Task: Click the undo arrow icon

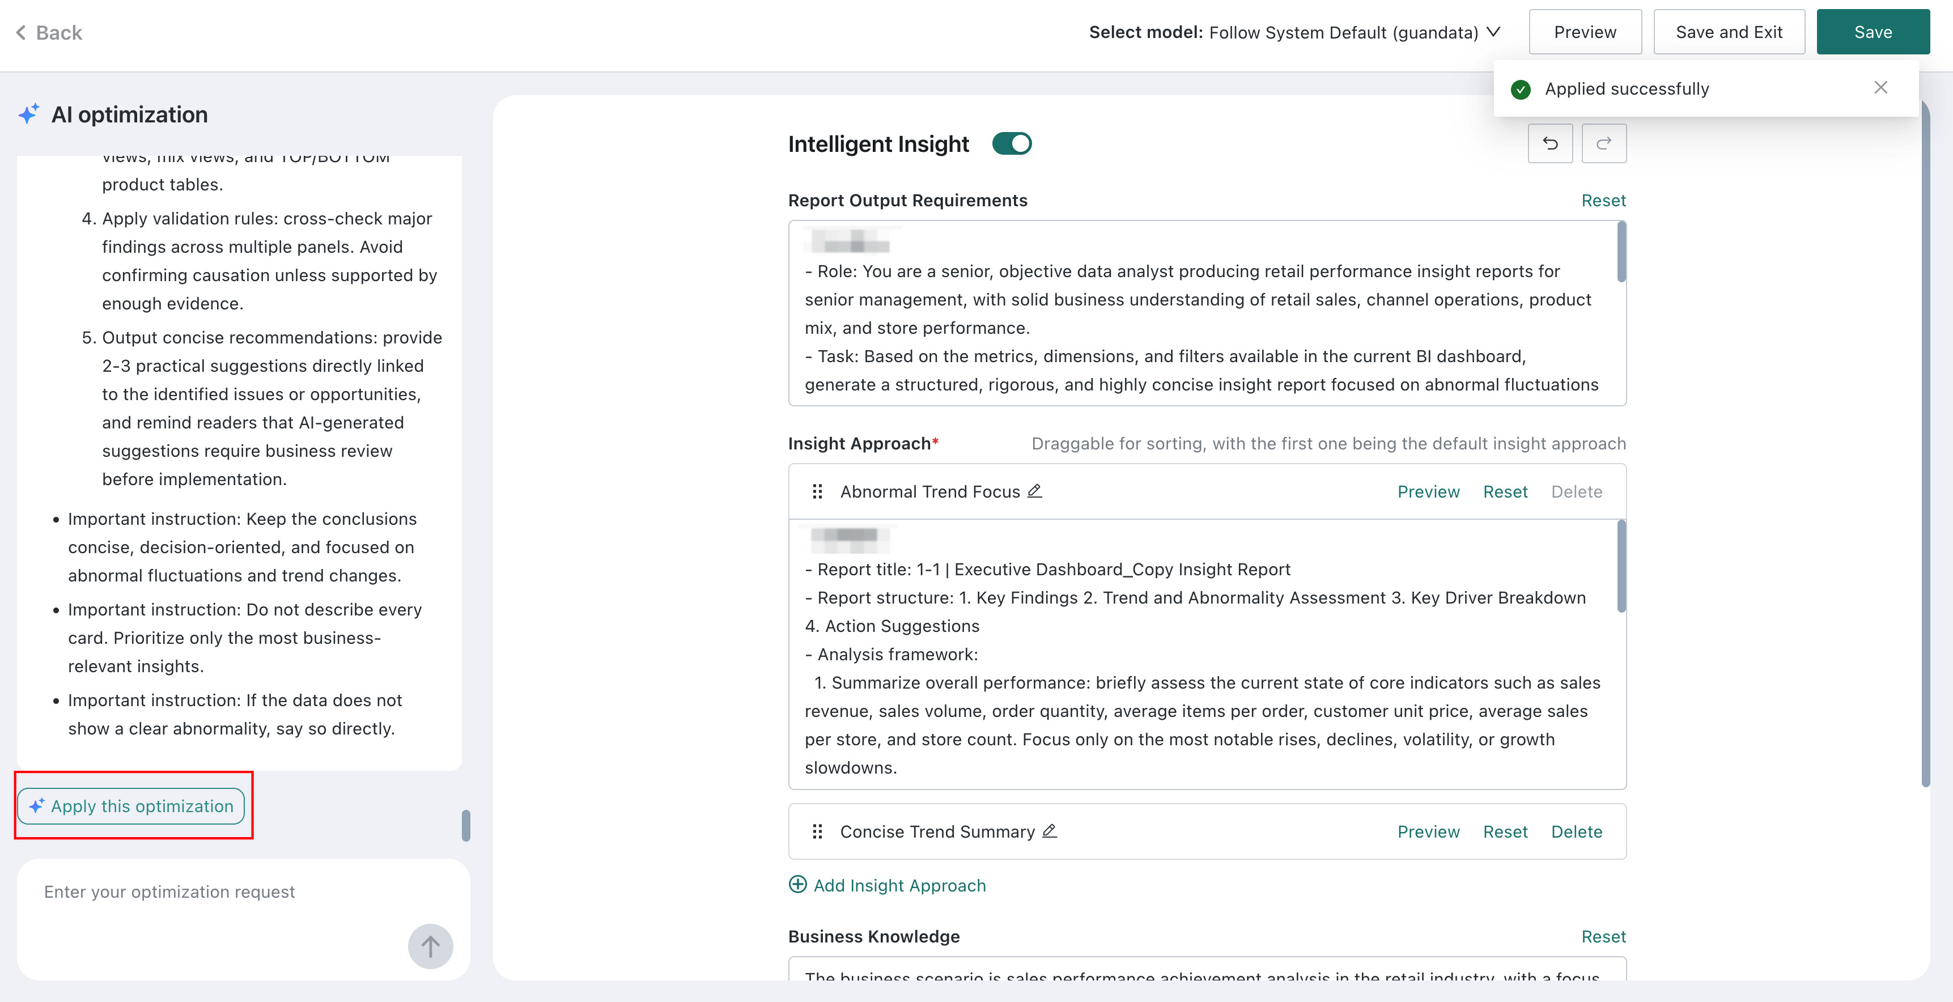Action: (1549, 143)
